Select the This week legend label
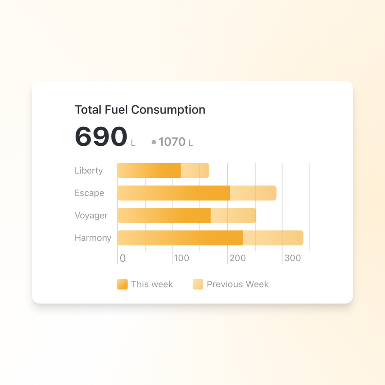Image resolution: width=385 pixels, height=385 pixels. (x=152, y=285)
